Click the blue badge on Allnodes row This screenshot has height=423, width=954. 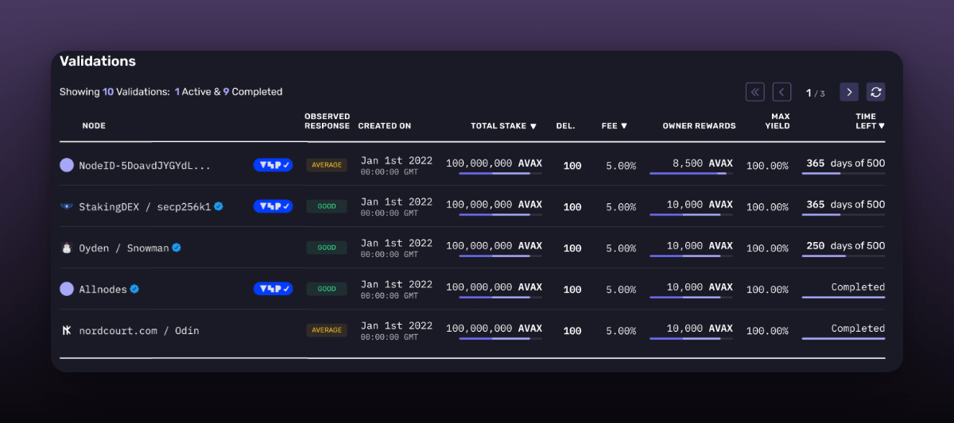point(273,289)
